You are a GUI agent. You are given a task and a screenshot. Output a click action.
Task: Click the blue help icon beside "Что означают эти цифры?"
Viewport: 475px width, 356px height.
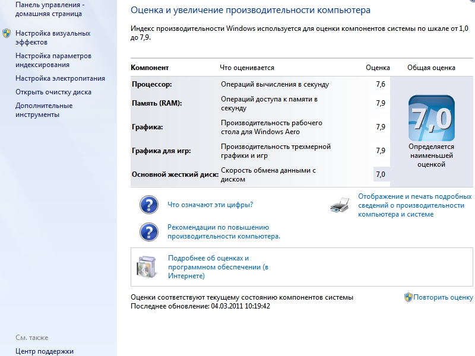click(148, 205)
